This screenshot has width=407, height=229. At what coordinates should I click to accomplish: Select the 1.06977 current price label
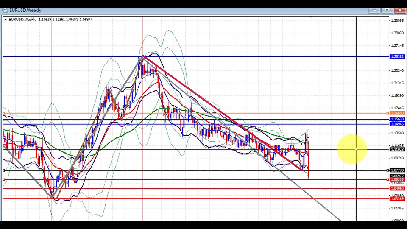click(x=397, y=176)
